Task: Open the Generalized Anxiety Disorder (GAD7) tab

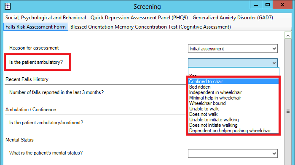Action: (233, 18)
